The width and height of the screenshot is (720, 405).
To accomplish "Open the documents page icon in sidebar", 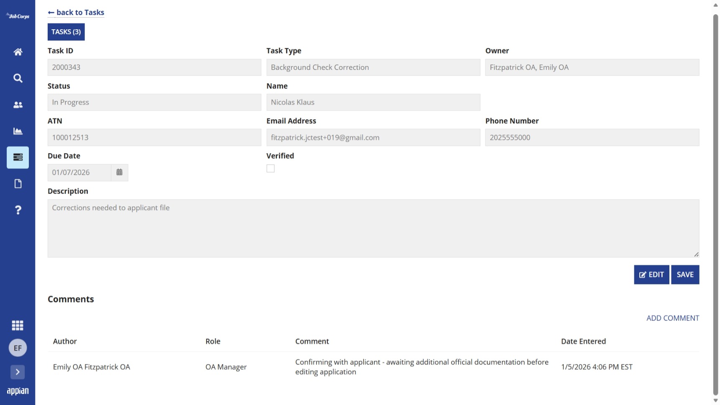I will (18, 184).
